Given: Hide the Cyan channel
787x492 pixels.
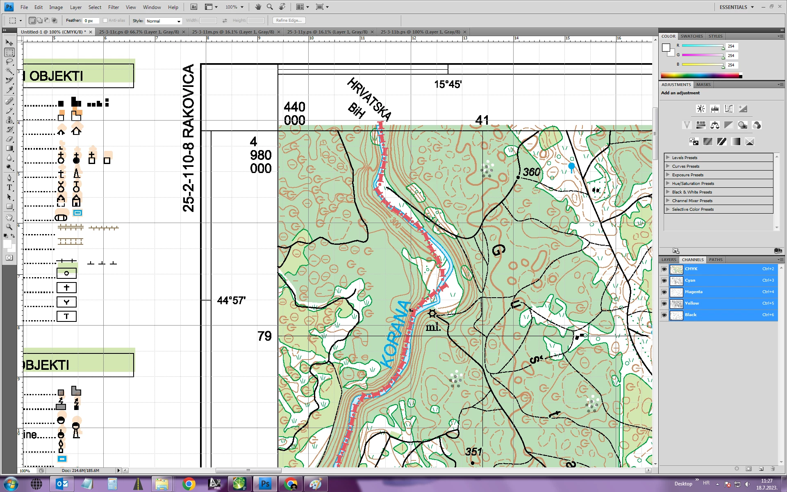Looking at the screenshot, I should [x=664, y=280].
